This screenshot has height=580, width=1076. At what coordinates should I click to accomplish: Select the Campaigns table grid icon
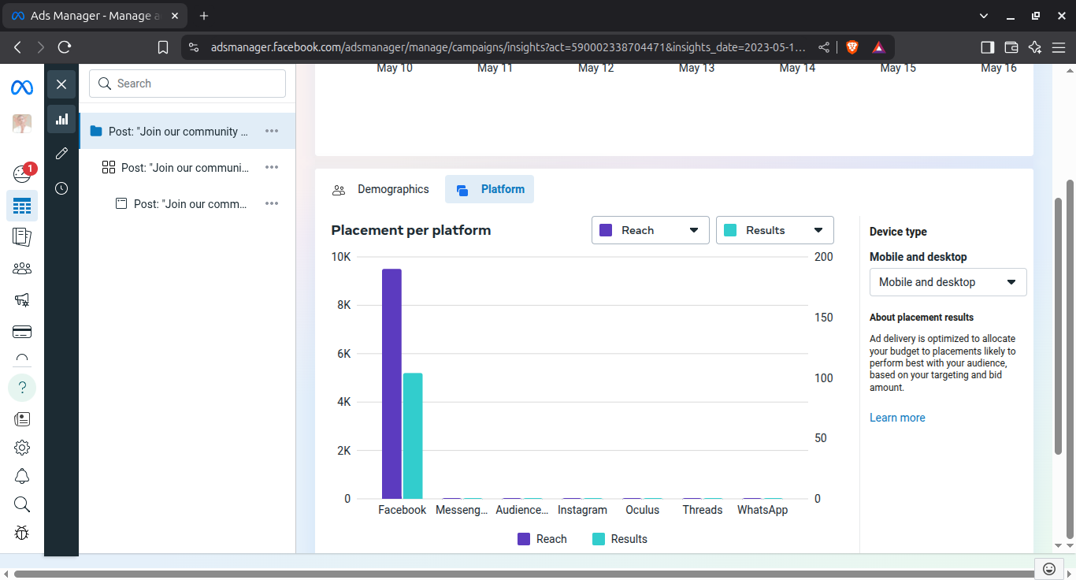tap(22, 206)
